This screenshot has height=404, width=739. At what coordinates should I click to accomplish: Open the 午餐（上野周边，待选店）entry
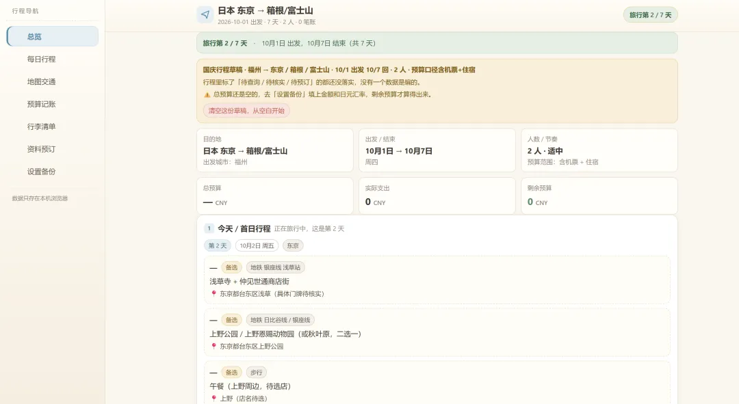click(437, 383)
